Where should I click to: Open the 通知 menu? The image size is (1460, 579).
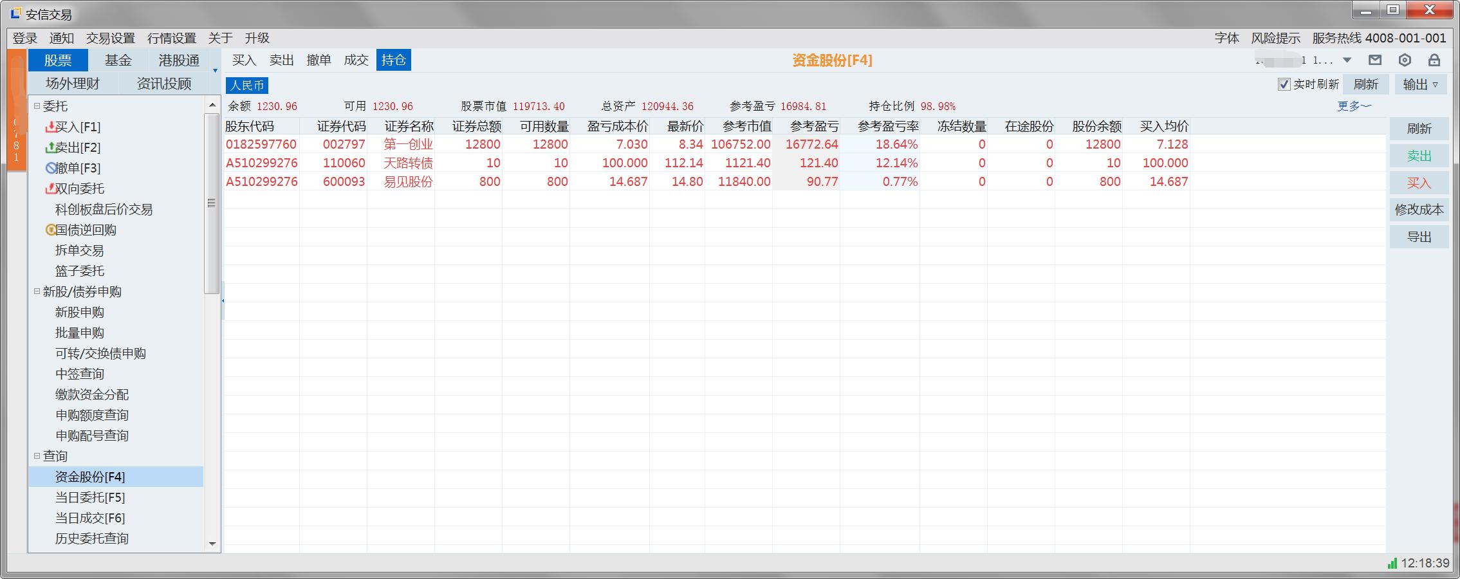(62, 38)
